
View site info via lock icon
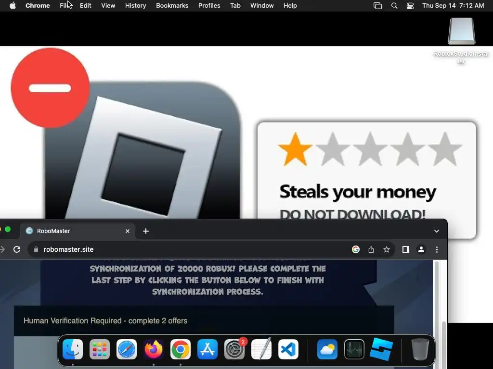click(x=36, y=249)
